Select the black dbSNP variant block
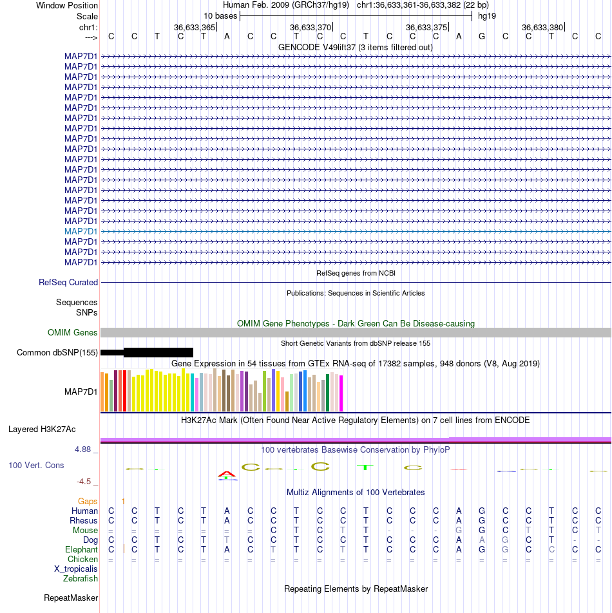 pos(158,353)
